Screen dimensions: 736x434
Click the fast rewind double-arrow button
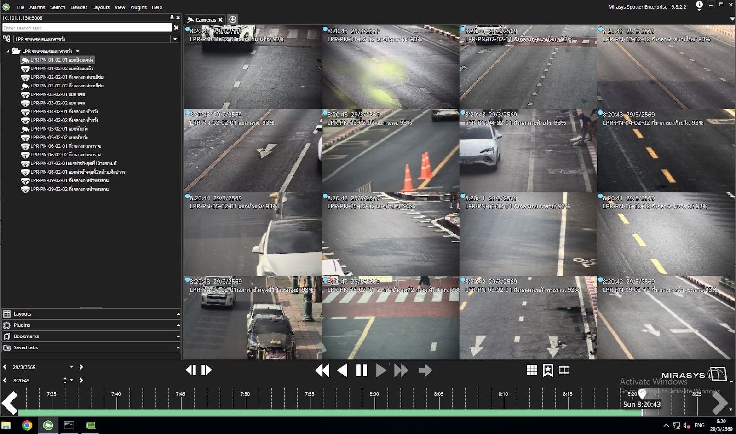point(322,370)
